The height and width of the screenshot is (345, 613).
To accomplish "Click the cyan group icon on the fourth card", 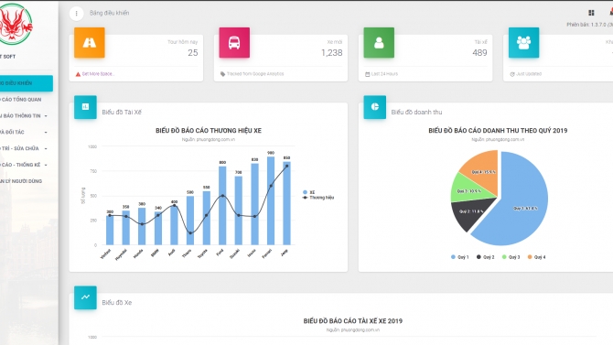I will (523, 43).
